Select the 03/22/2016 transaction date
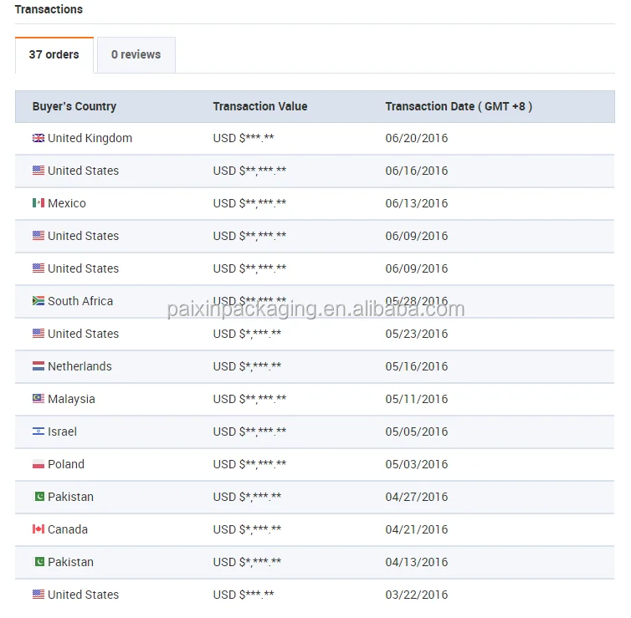This screenshot has height=618, width=631. click(x=417, y=595)
